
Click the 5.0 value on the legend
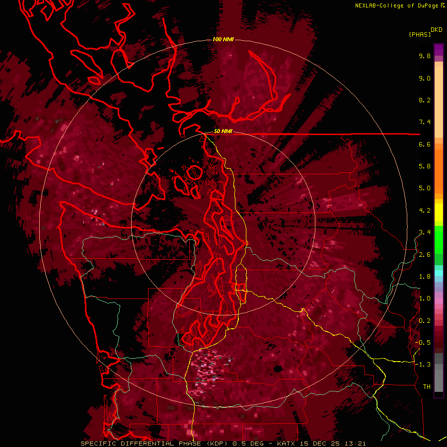[425, 188]
